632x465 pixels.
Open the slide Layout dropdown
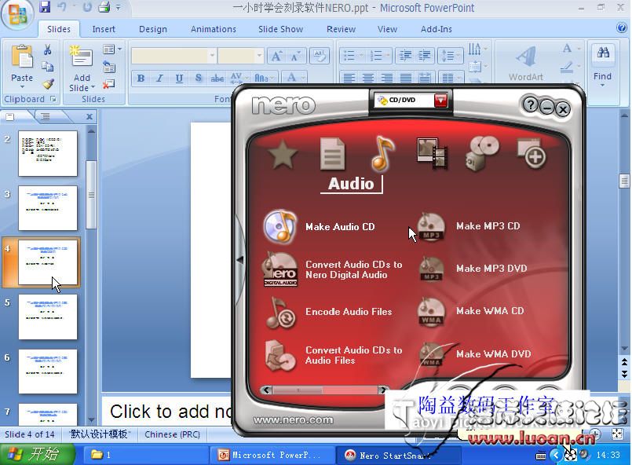(112, 49)
